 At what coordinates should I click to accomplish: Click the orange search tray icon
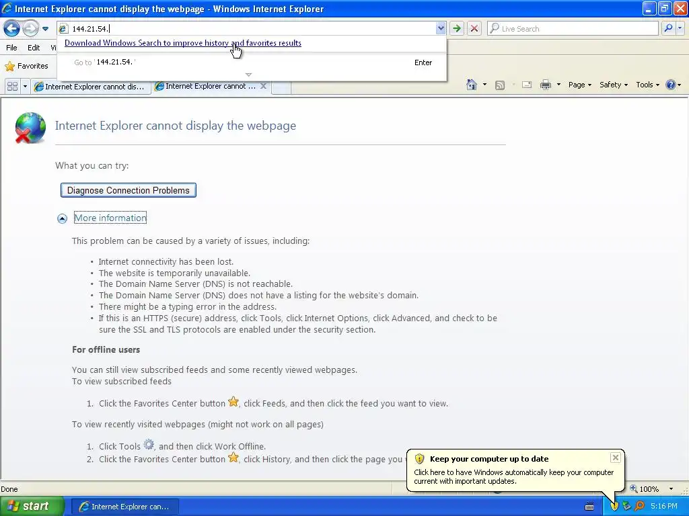coord(639,507)
